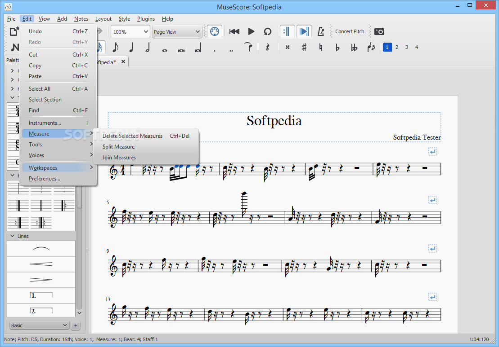Image resolution: width=499 pixels, height=347 pixels.
Task: Select longa note duration
Action: 198,48
